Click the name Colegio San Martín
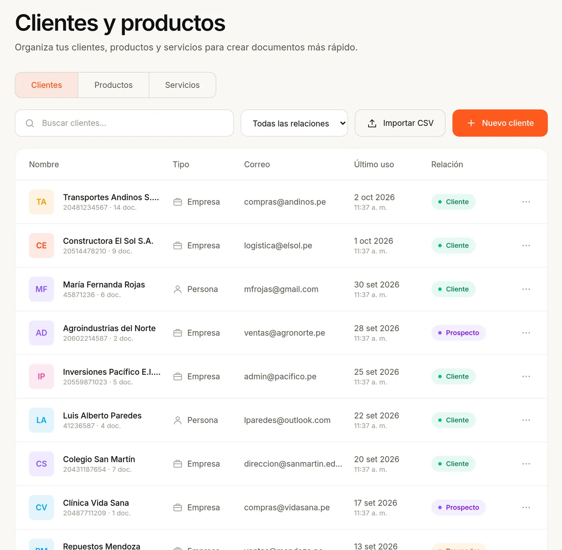This screenshot has width=562, height=550. (x=99, y=459)
